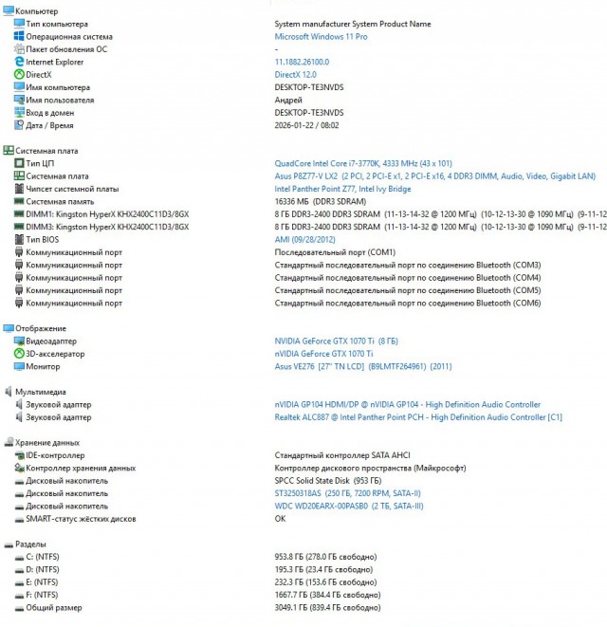Image resolution: width=607 pixels, height=627 pixels.
Task: Click the Отображение section monitor icon
Action: [x=9, y=328]
